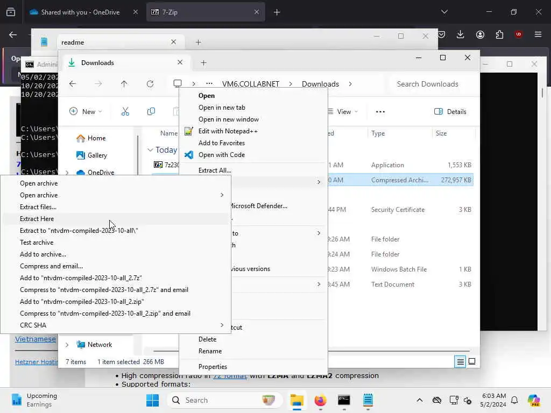Refresh the Downloads folder view

click(150, 84)
